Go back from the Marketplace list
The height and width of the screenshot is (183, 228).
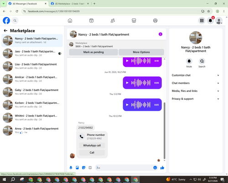(x=5, y=31)
